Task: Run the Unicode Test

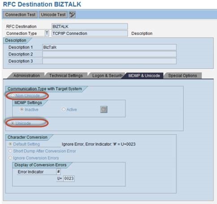Action: [x=53, y=15]
